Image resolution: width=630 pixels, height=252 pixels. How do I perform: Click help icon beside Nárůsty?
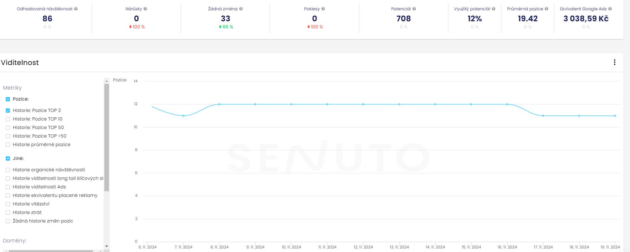click(x=145, y=9)
